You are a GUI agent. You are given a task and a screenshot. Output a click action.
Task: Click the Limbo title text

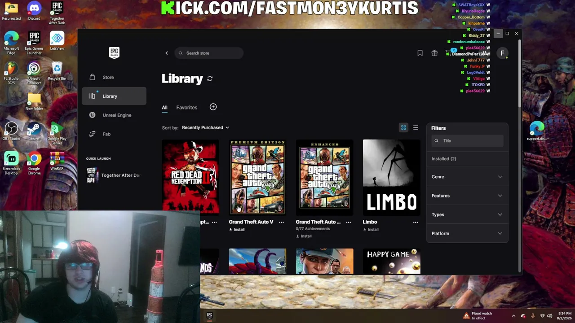click(370, 222)
